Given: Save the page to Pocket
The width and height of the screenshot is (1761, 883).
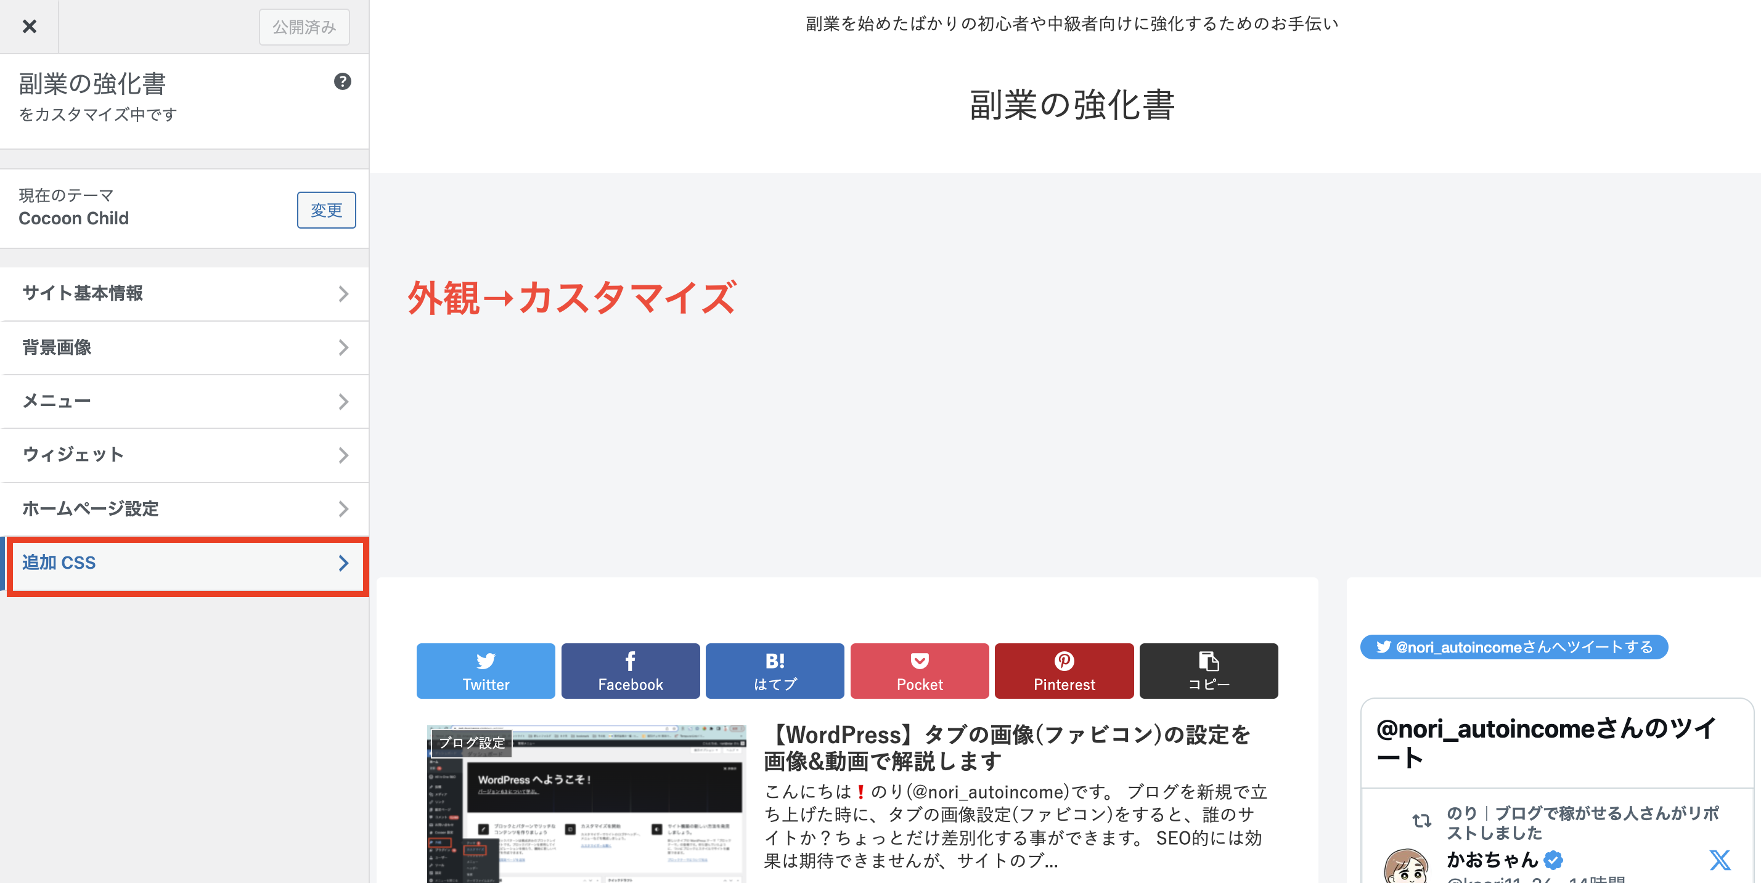Looking at the screenshot, I should coord(920,670).
